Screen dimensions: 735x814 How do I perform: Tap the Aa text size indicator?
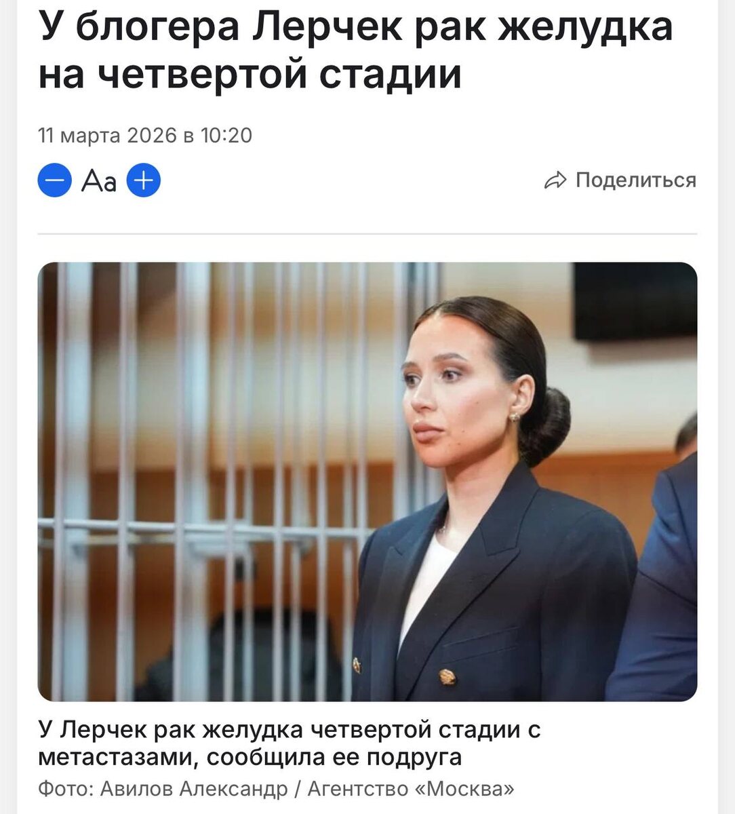pyautogui.click(x=99, y=181)
